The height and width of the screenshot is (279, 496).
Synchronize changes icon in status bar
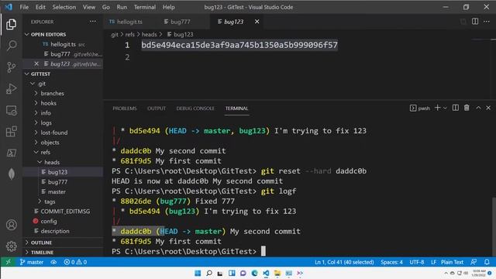53,262
